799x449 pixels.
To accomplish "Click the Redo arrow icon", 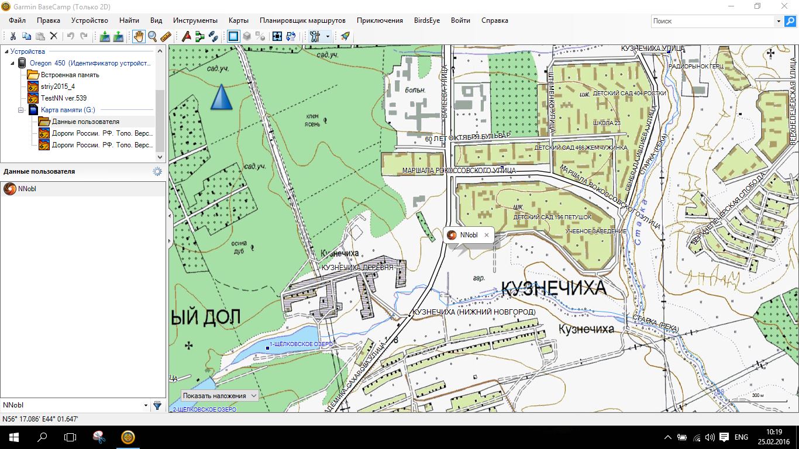I will (x=84, y=36).
